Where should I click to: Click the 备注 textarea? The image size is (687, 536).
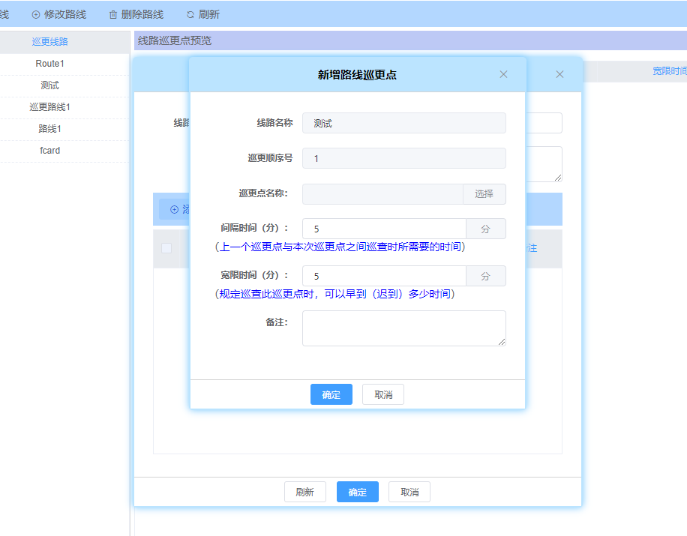(403, 328)
